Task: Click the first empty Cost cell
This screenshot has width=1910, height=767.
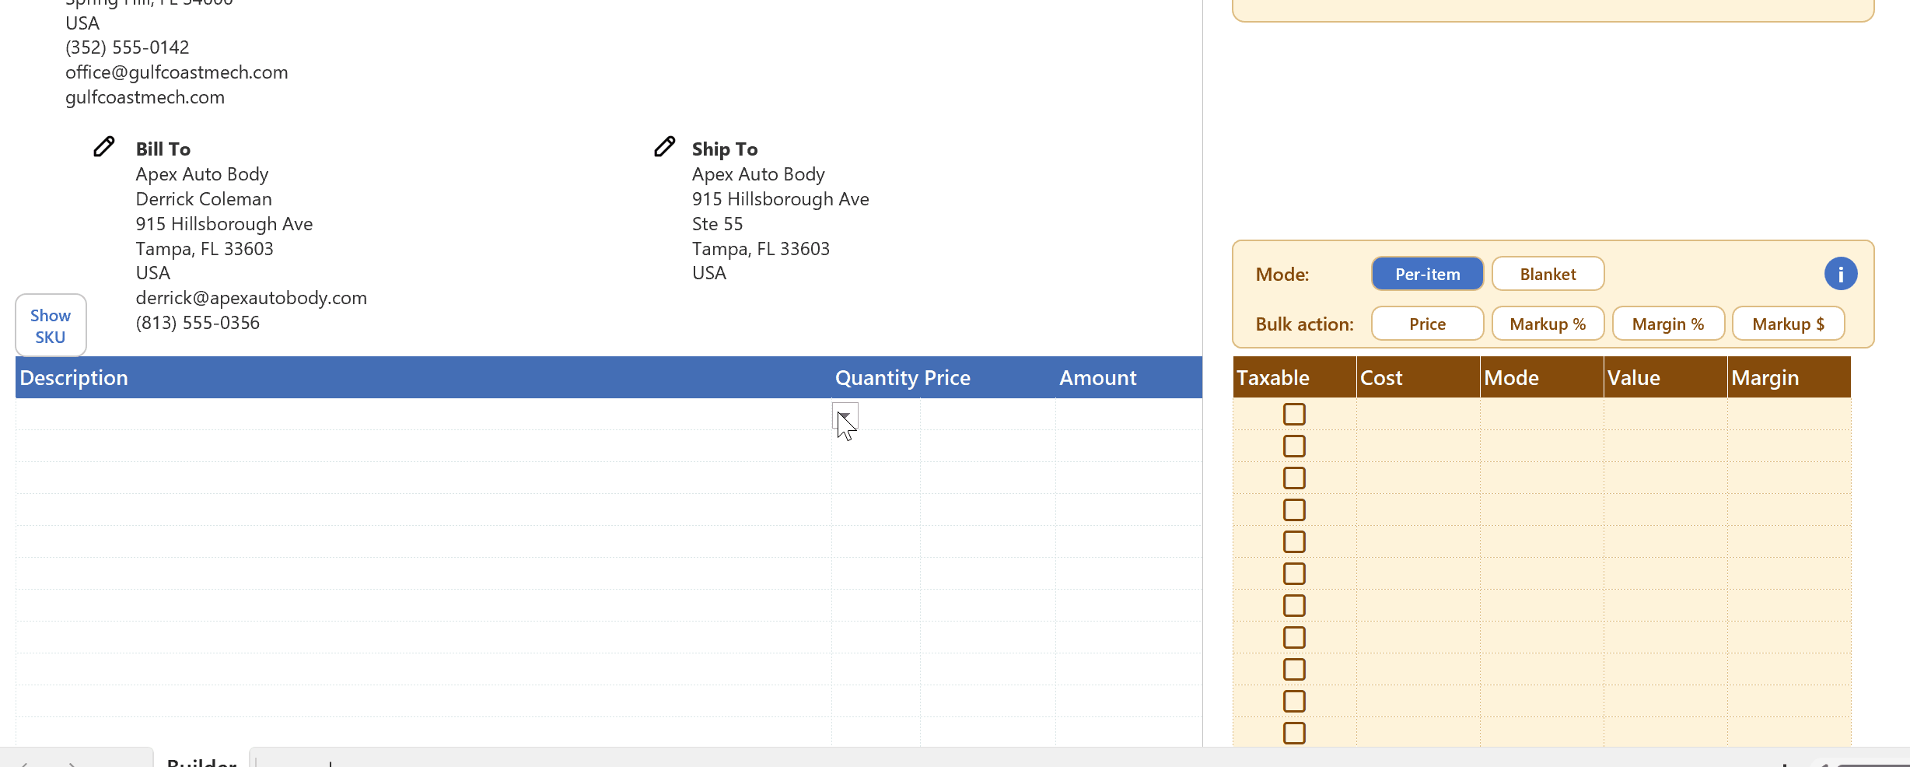Action: [1418, 415]
